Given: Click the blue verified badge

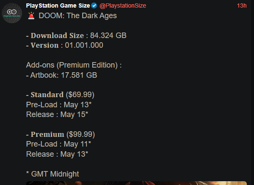Looking at the screenshot, I should [94, 5].
